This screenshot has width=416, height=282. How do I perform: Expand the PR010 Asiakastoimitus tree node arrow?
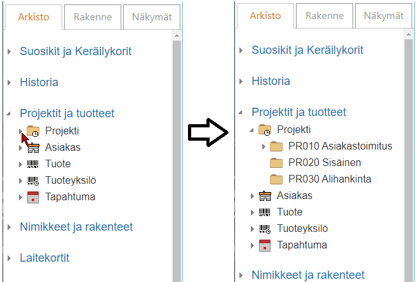coord(264,146)
